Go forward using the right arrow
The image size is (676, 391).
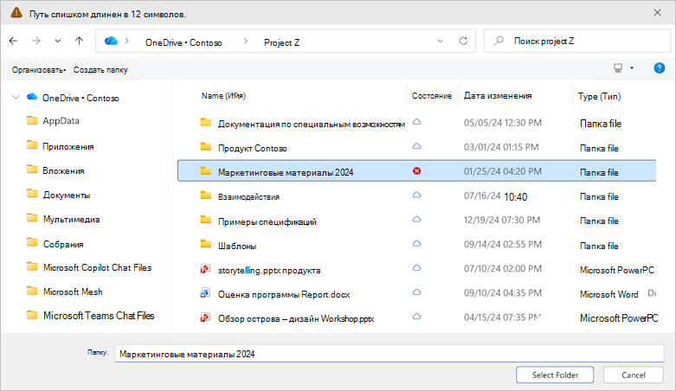point(36,41)
